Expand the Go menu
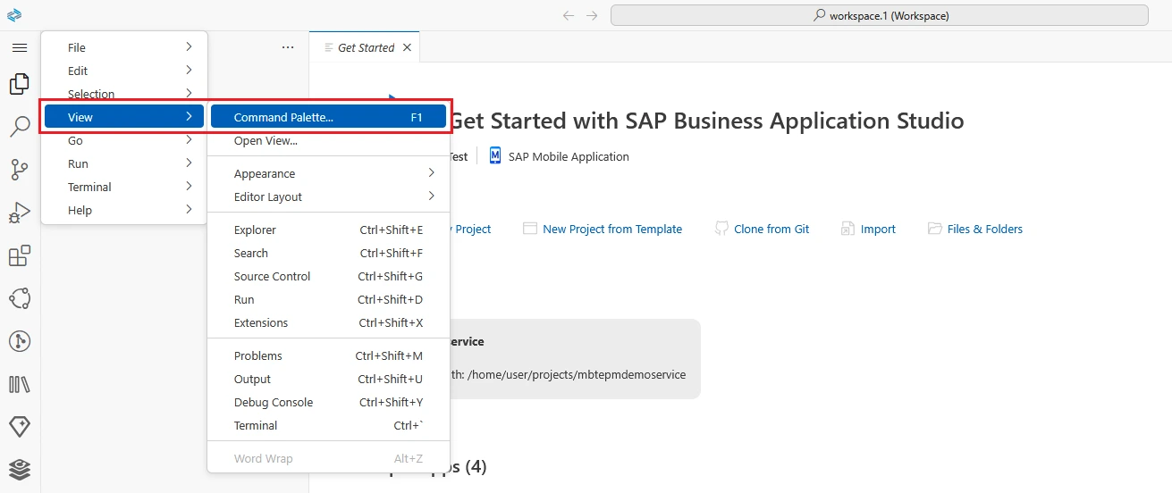Image resolution: width=1172 pixels, height=493 pixels. click(124, 140)
